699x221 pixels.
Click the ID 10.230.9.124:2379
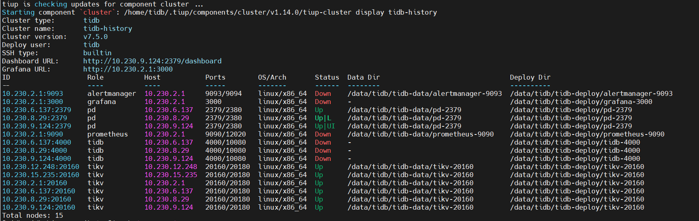(x=37, y=126)
